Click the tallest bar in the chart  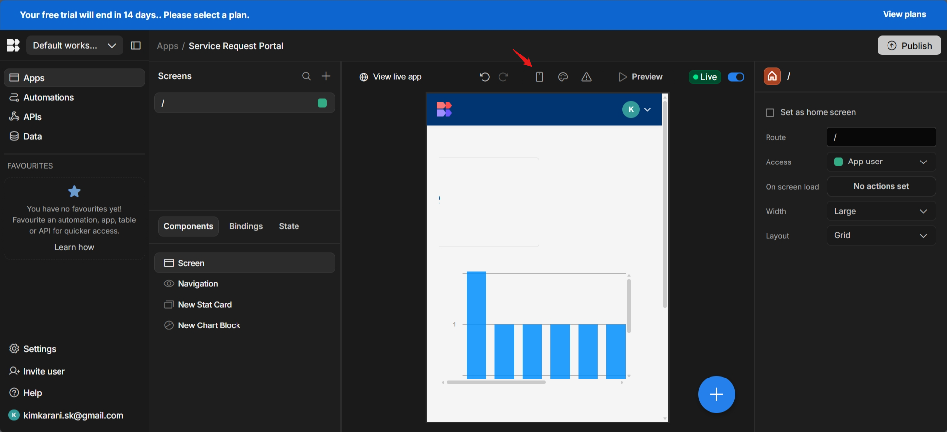coord(476,325)
